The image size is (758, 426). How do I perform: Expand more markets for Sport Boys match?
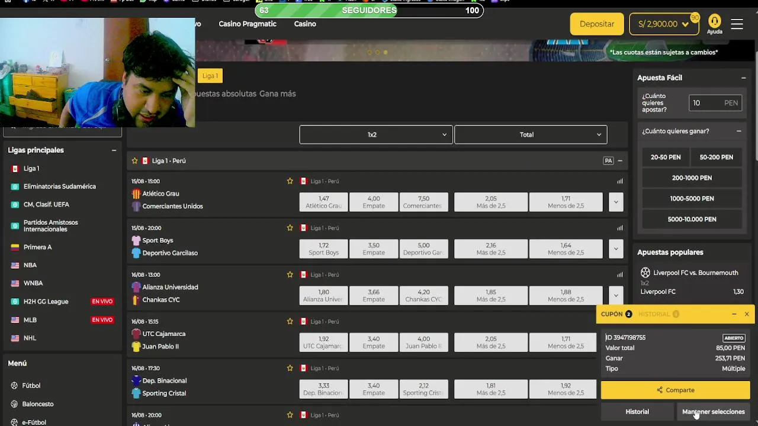tap(616, 248)
